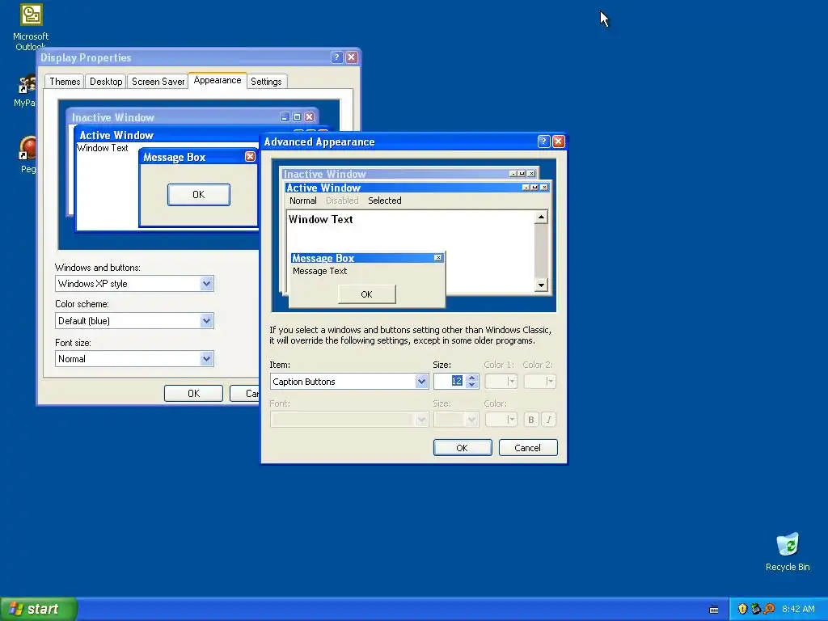Click red close icon on Display Properties preview Message Box
This screenshot has height=621, width=828.
251,156
